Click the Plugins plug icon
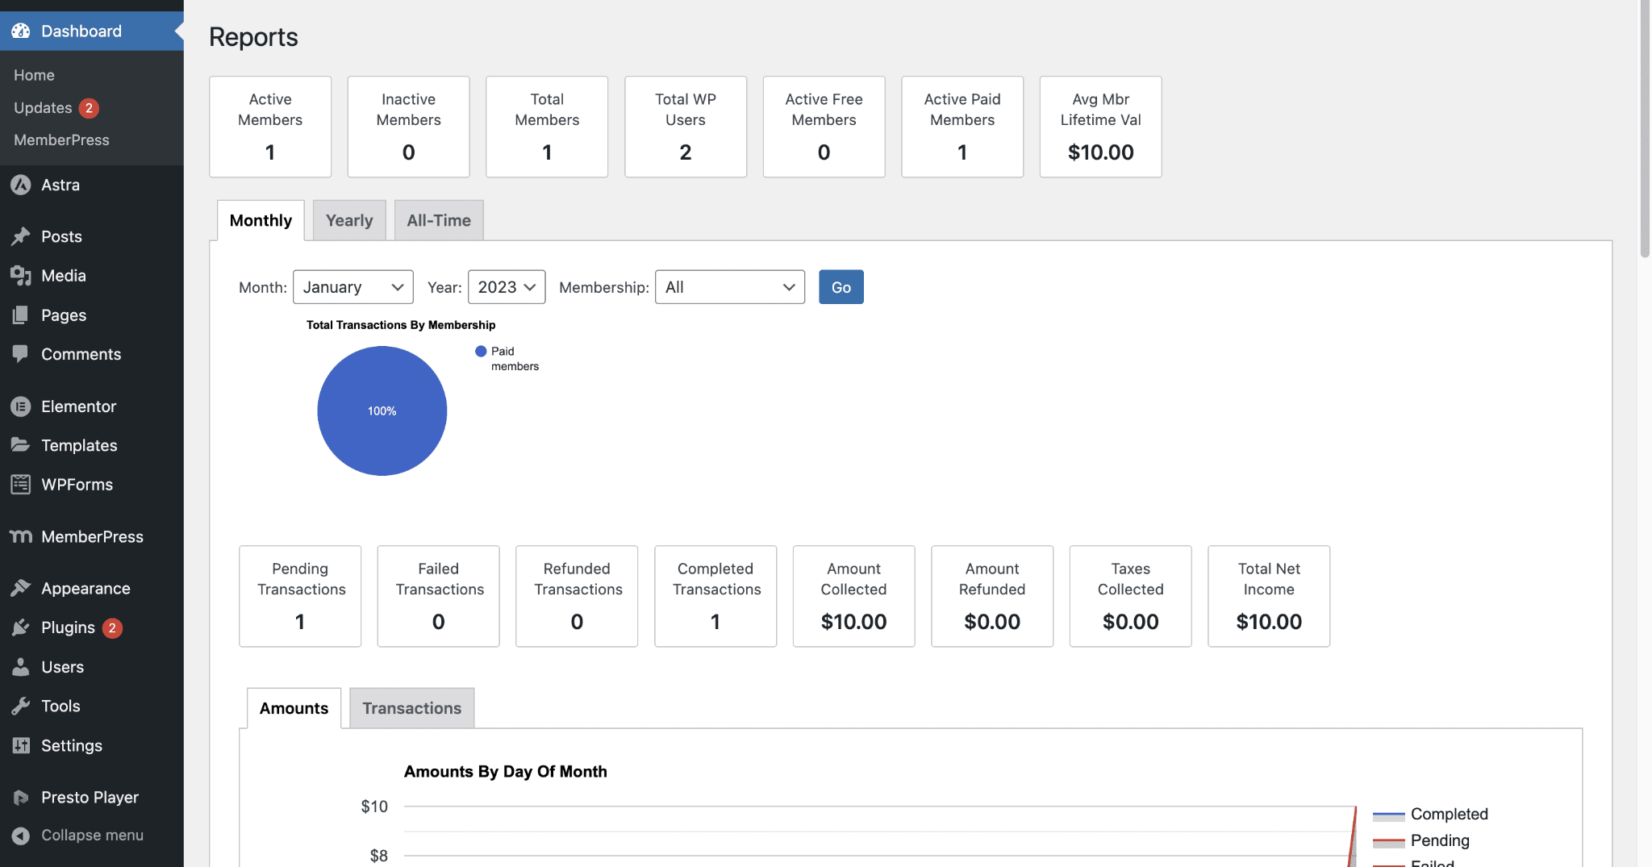1652x867 pixels. pyautogui.click(x=21, y=627)
